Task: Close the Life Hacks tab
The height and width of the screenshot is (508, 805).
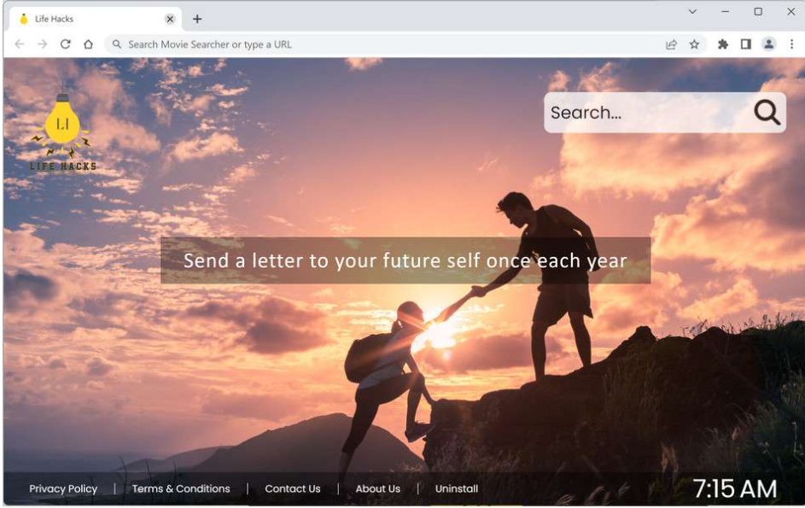Action: pyautogui.click(x=170, y=19)
